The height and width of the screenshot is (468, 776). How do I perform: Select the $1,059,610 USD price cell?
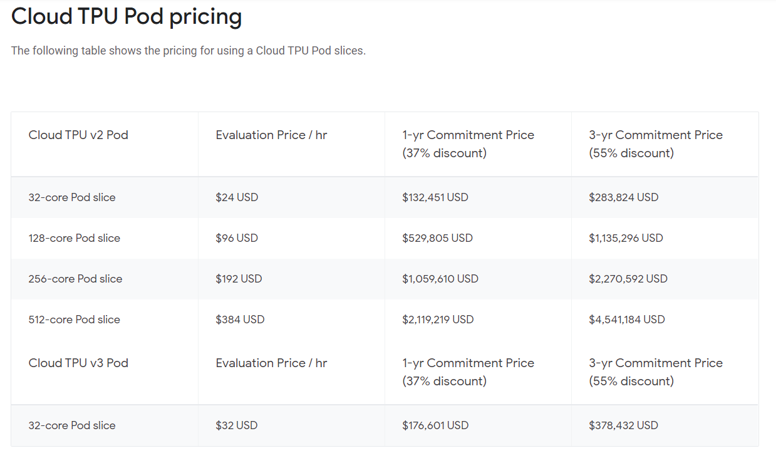440,279
